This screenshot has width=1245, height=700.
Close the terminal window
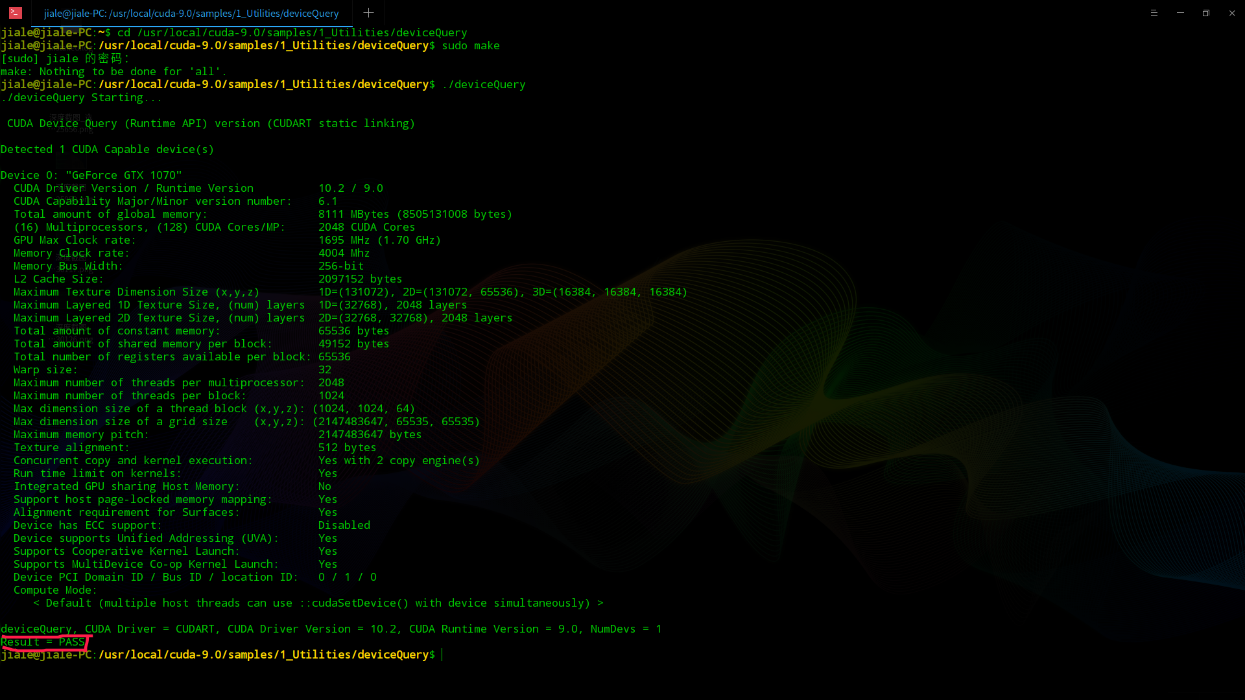point(1232,13)
